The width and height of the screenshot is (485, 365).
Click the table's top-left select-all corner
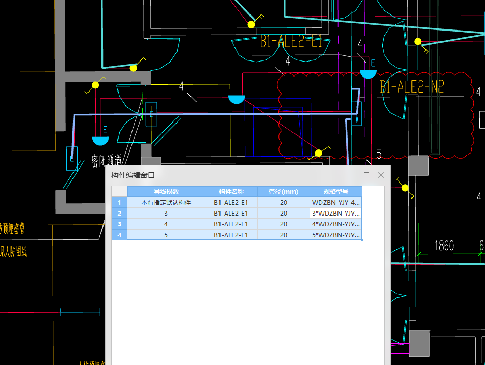(120, 192)
